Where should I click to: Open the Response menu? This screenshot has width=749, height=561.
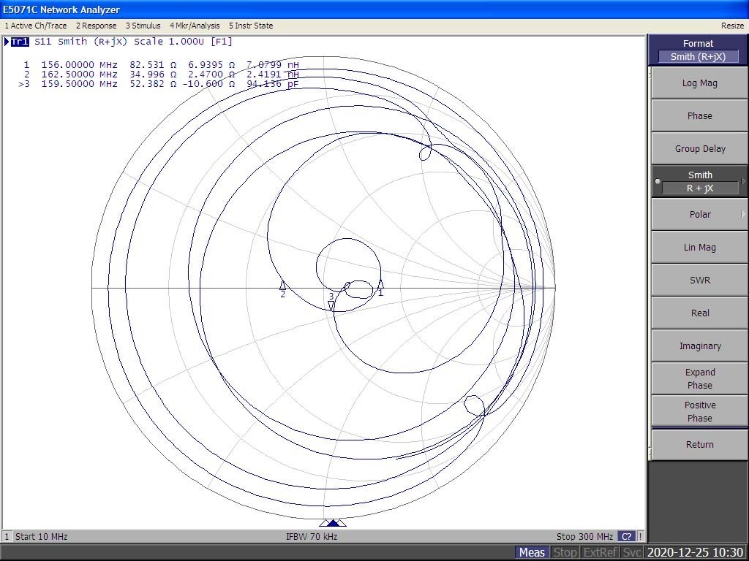(x=96, y=26)
